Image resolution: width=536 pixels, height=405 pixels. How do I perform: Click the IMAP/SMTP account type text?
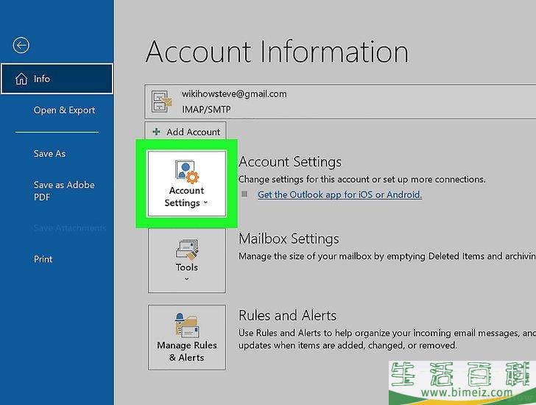pos(206,110)
